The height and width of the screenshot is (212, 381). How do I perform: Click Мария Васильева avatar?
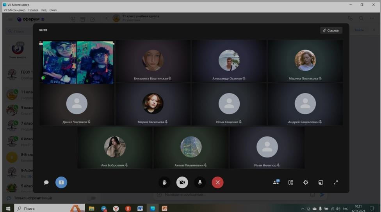pyautogui.click(x=153, y=104)
